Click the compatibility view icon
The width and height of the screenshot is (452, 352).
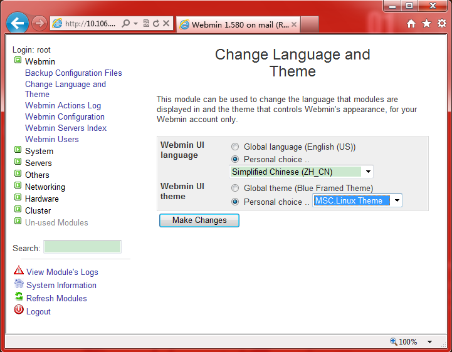[147, 23]
